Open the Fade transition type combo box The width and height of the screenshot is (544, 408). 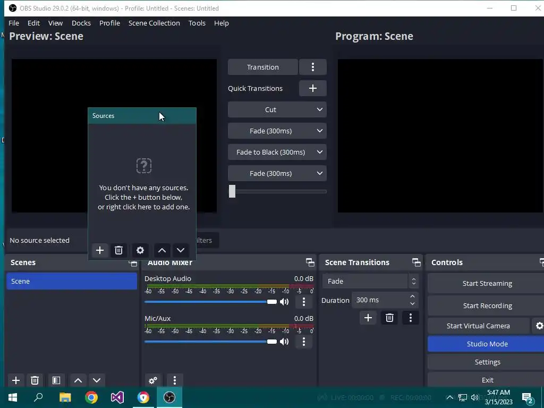370,281
